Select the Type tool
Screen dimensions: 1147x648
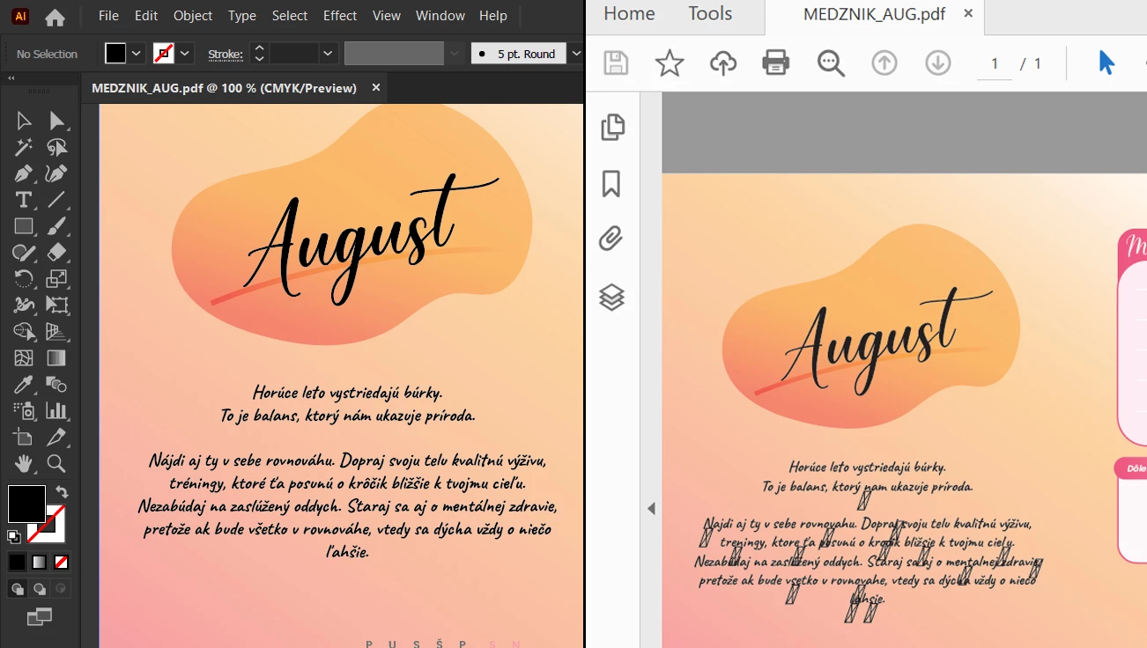(x=24, y=200)
